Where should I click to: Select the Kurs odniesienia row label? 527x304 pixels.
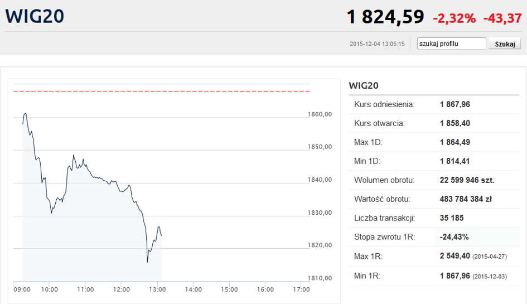384,104
